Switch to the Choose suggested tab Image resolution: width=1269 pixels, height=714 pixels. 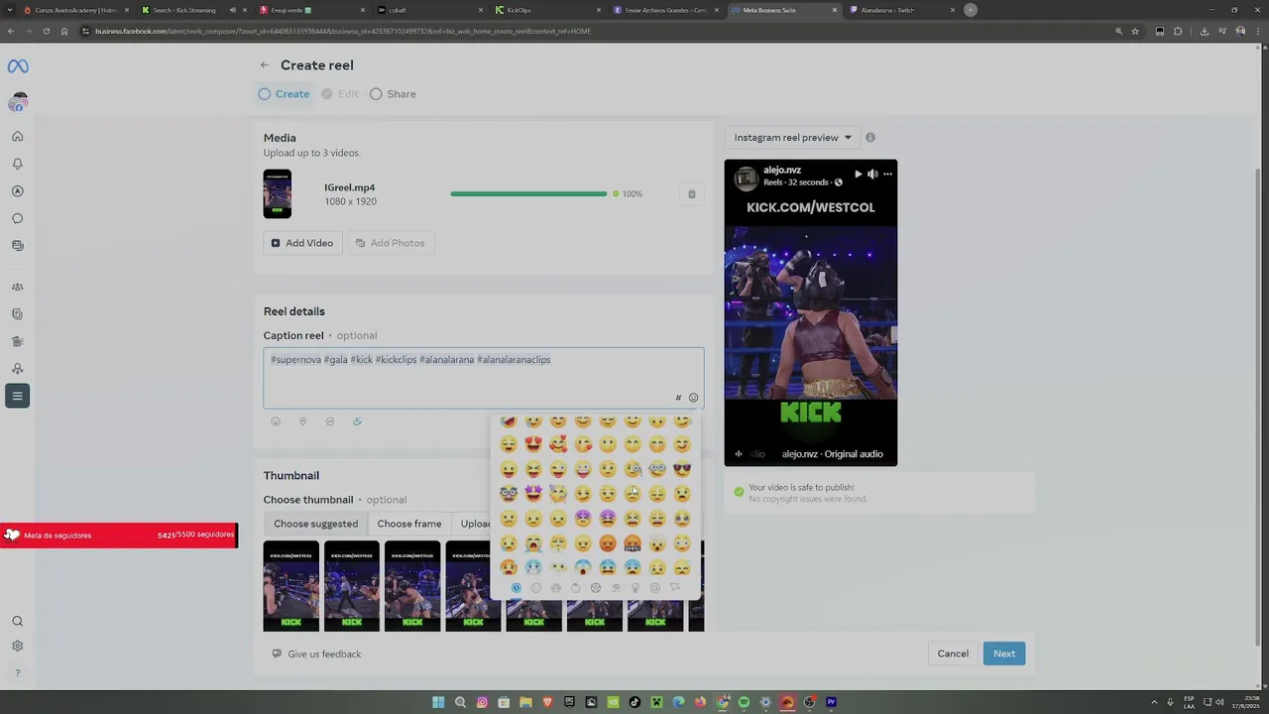315,524
